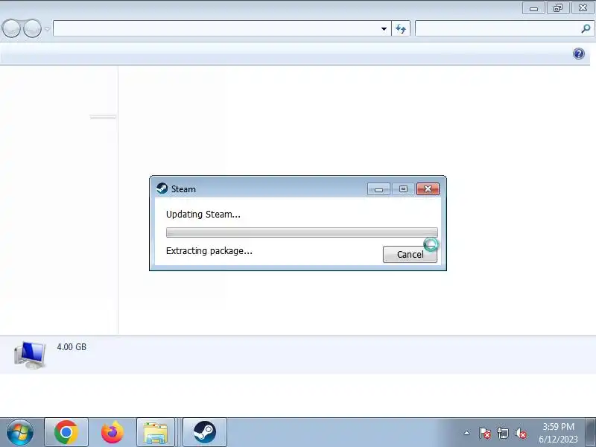Click the Steam logo in the dialog title bar
596x447 pixels.
click(x=162, y=188)
